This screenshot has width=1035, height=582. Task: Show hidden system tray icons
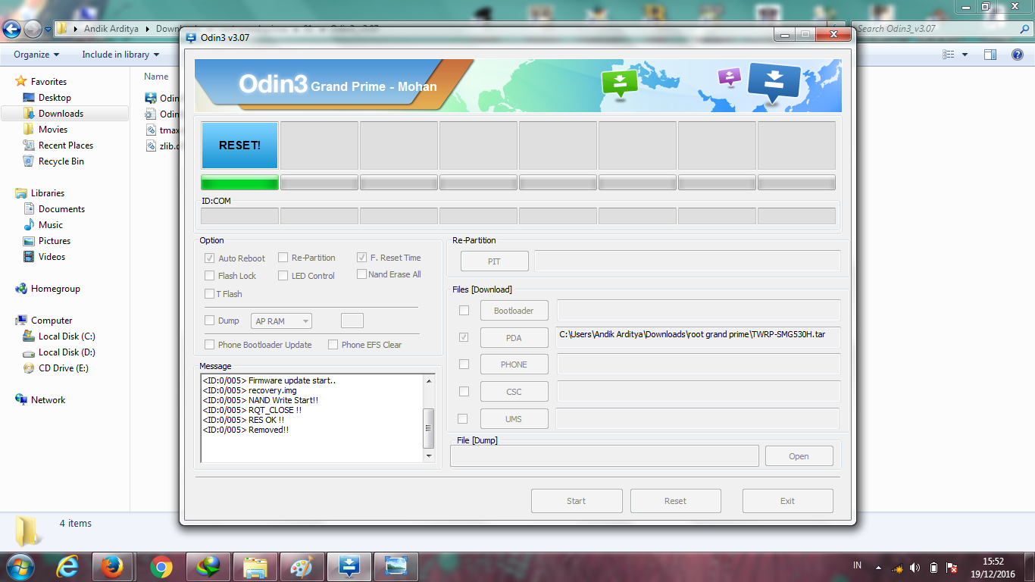click(878, 568)
